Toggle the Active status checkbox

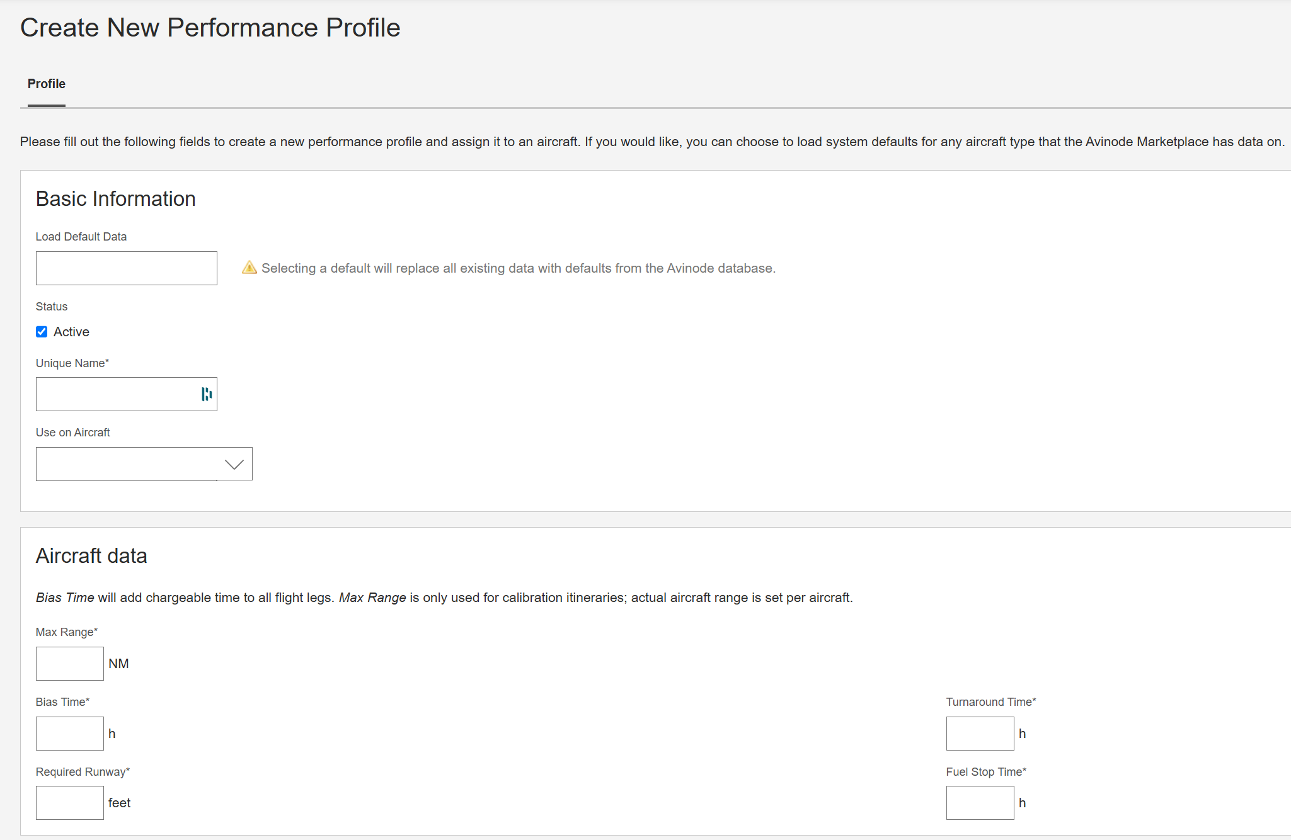coord(42,332)
